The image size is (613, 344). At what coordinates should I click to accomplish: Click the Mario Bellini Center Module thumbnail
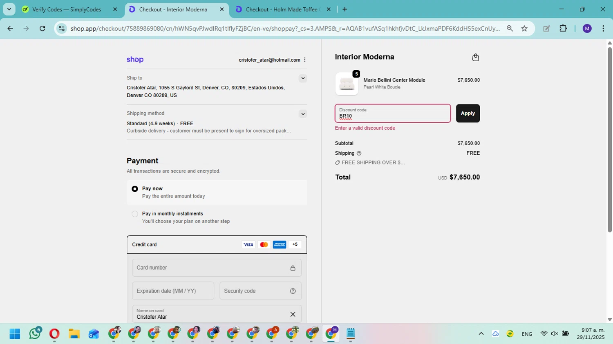pyautogui.click(x=347, y=84)
